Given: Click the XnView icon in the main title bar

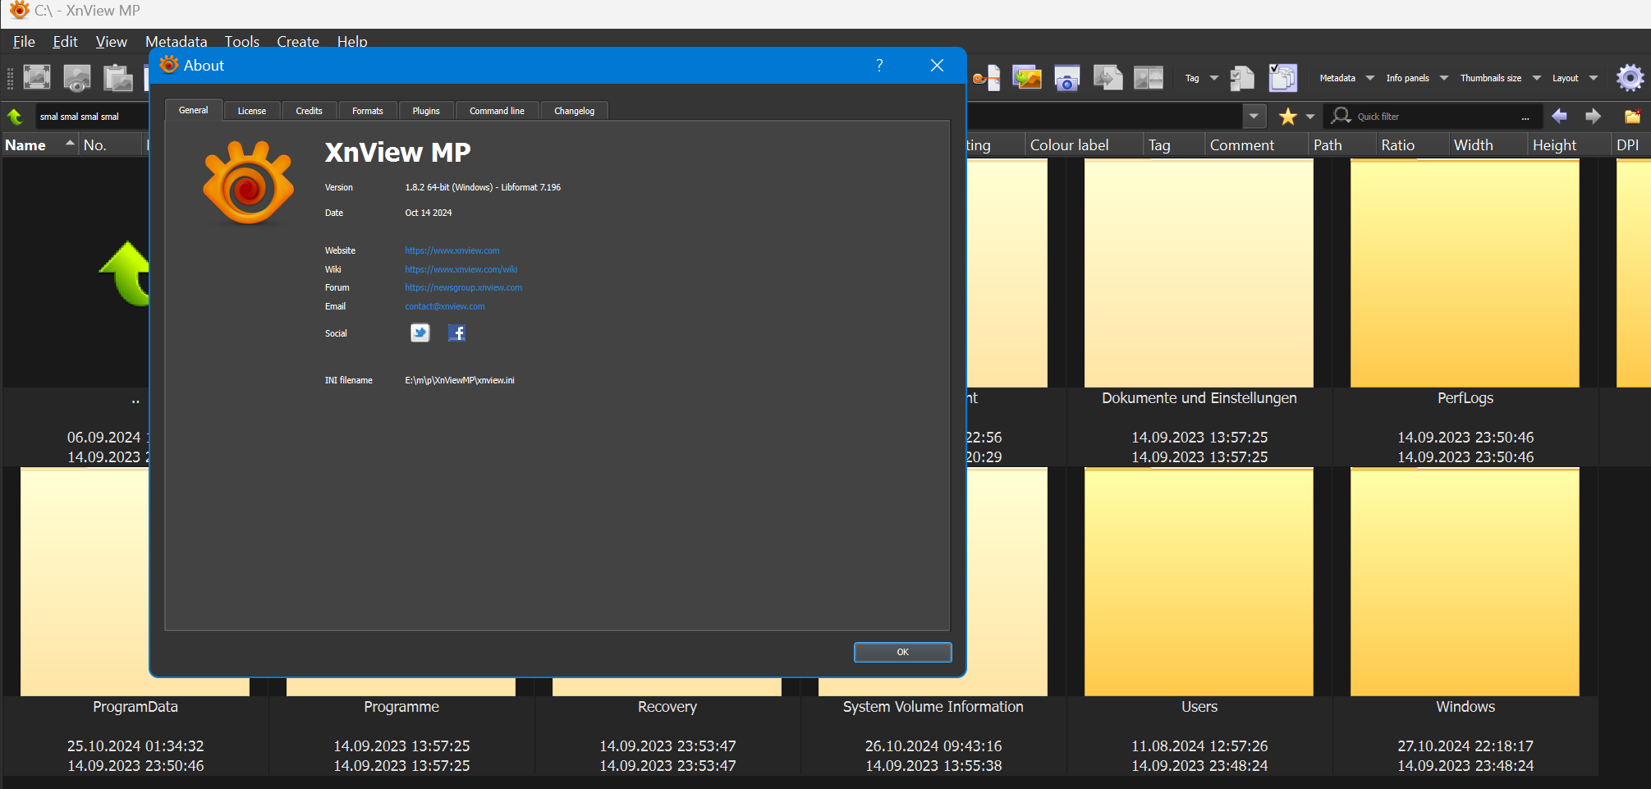Looking at the screenshot, I should coord(18,11).
